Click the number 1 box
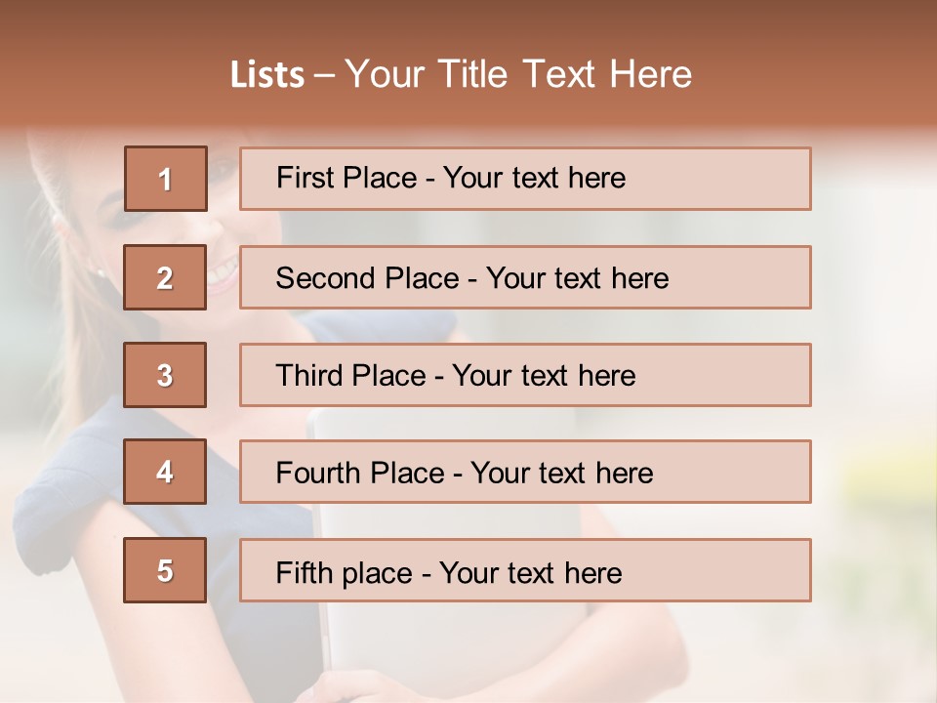Image resolution: width=937 pixels, height=703 pixels. 166,179
